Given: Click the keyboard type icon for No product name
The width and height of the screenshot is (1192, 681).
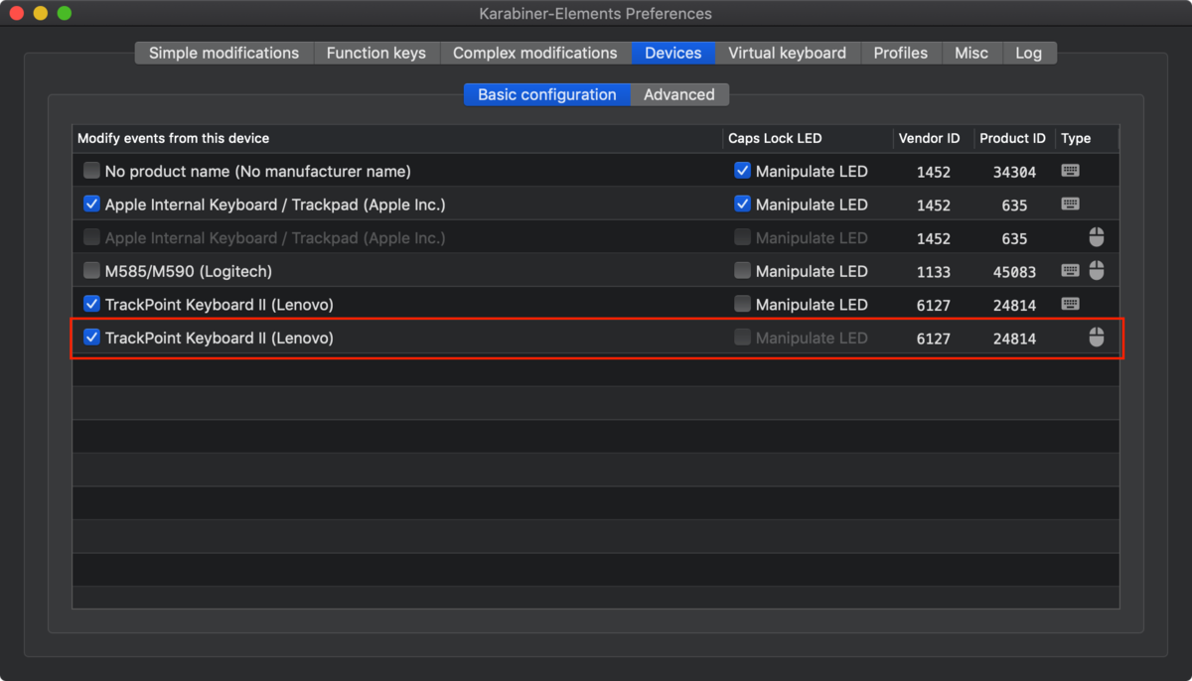Looking at the screenshot, I should tap(1070, 171).
